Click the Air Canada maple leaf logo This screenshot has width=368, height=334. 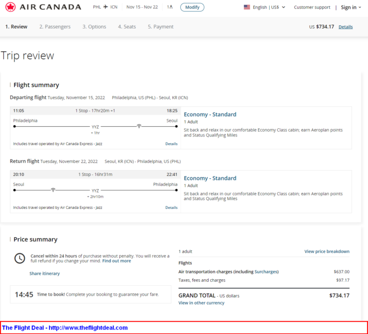click(x=10, y=7)
